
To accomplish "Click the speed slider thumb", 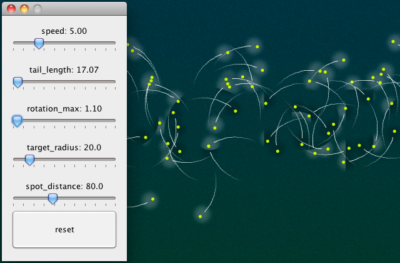I will click(39, 43).
